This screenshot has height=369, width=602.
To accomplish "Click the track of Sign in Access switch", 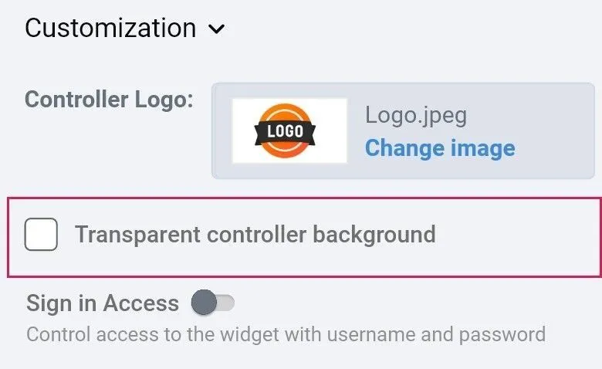I will tap(225, 303).
